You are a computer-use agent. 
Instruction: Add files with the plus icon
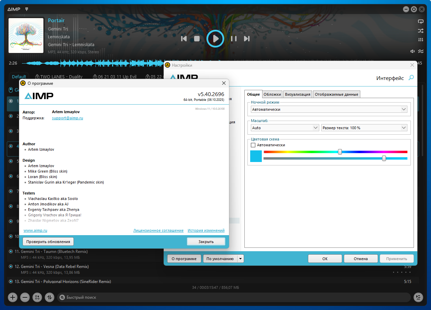pyautogui.click(x=13, y=297)
